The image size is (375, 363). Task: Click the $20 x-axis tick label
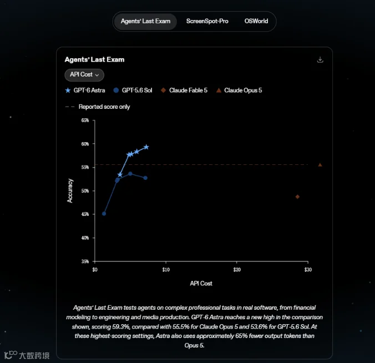coord(237,270)
